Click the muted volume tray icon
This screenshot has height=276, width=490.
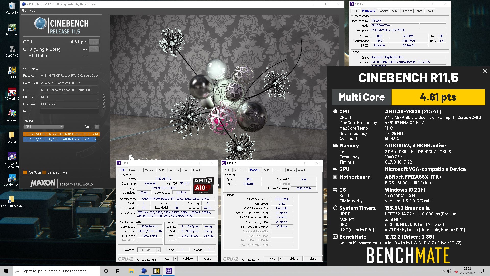tap(455, 271)
